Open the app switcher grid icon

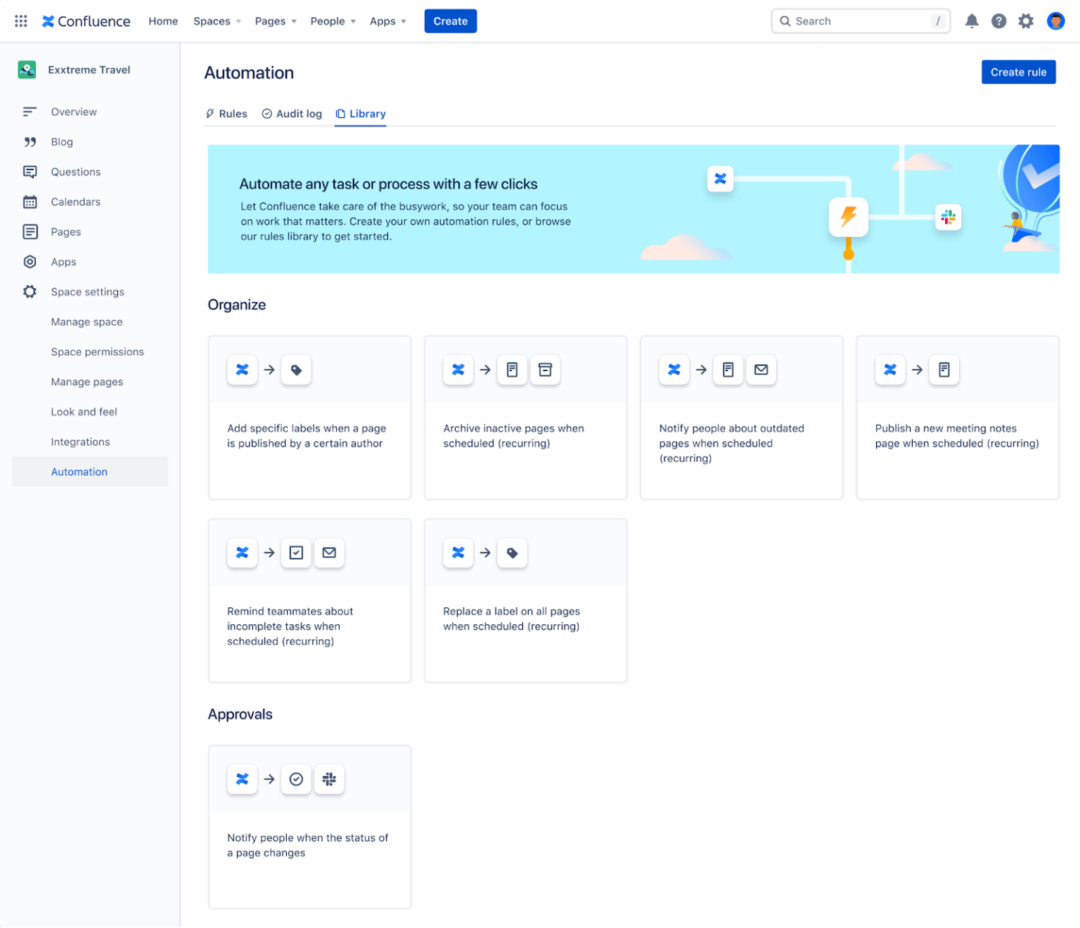(x=20, y=20)
